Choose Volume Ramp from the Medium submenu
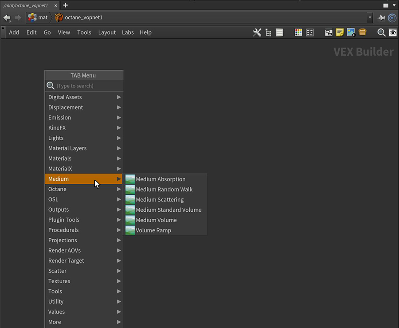 pos(153,230)
